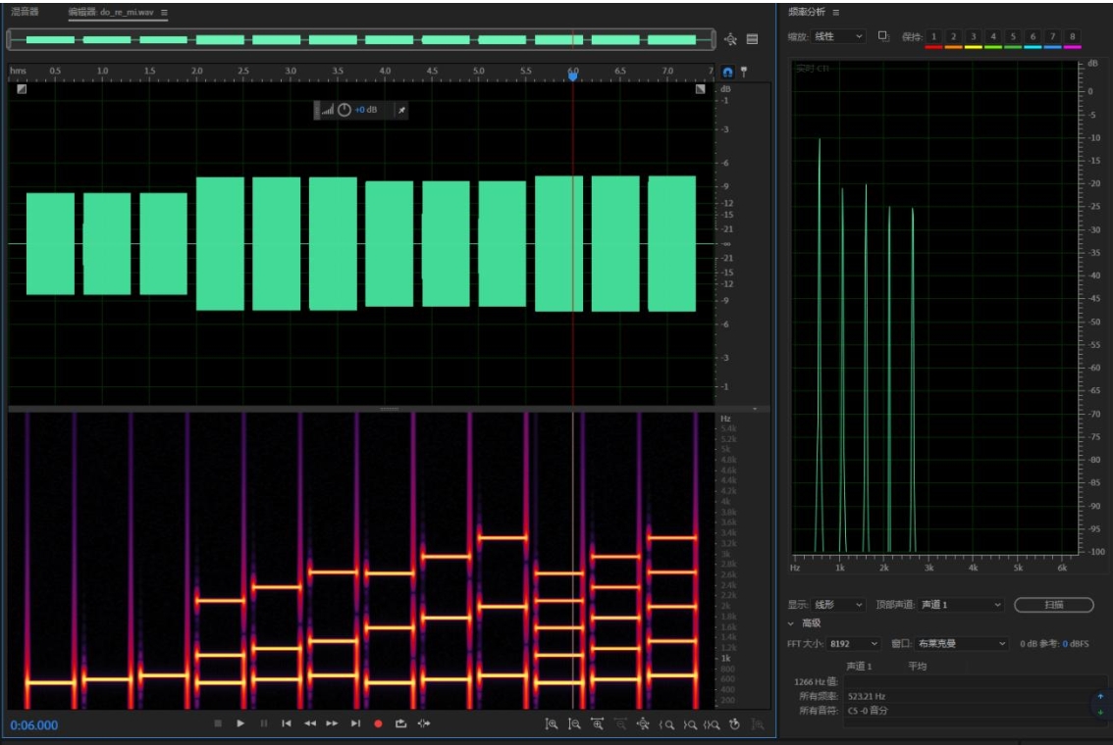Image resolution: width=1113 pixels, height=745 pixels.
Task: Toggle the hold-link checkbox beside 保持
Action: [883, 36]
